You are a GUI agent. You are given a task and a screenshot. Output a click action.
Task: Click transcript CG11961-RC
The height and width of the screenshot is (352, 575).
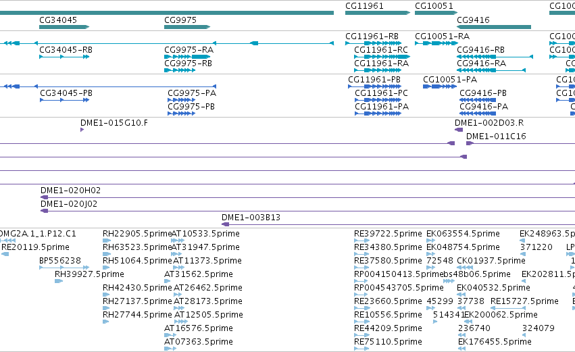(x=382, y=57)
